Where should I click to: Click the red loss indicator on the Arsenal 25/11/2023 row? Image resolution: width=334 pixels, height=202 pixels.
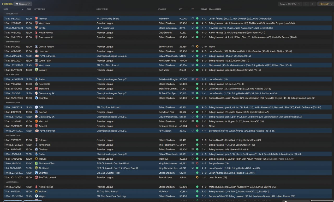(197, 126)
